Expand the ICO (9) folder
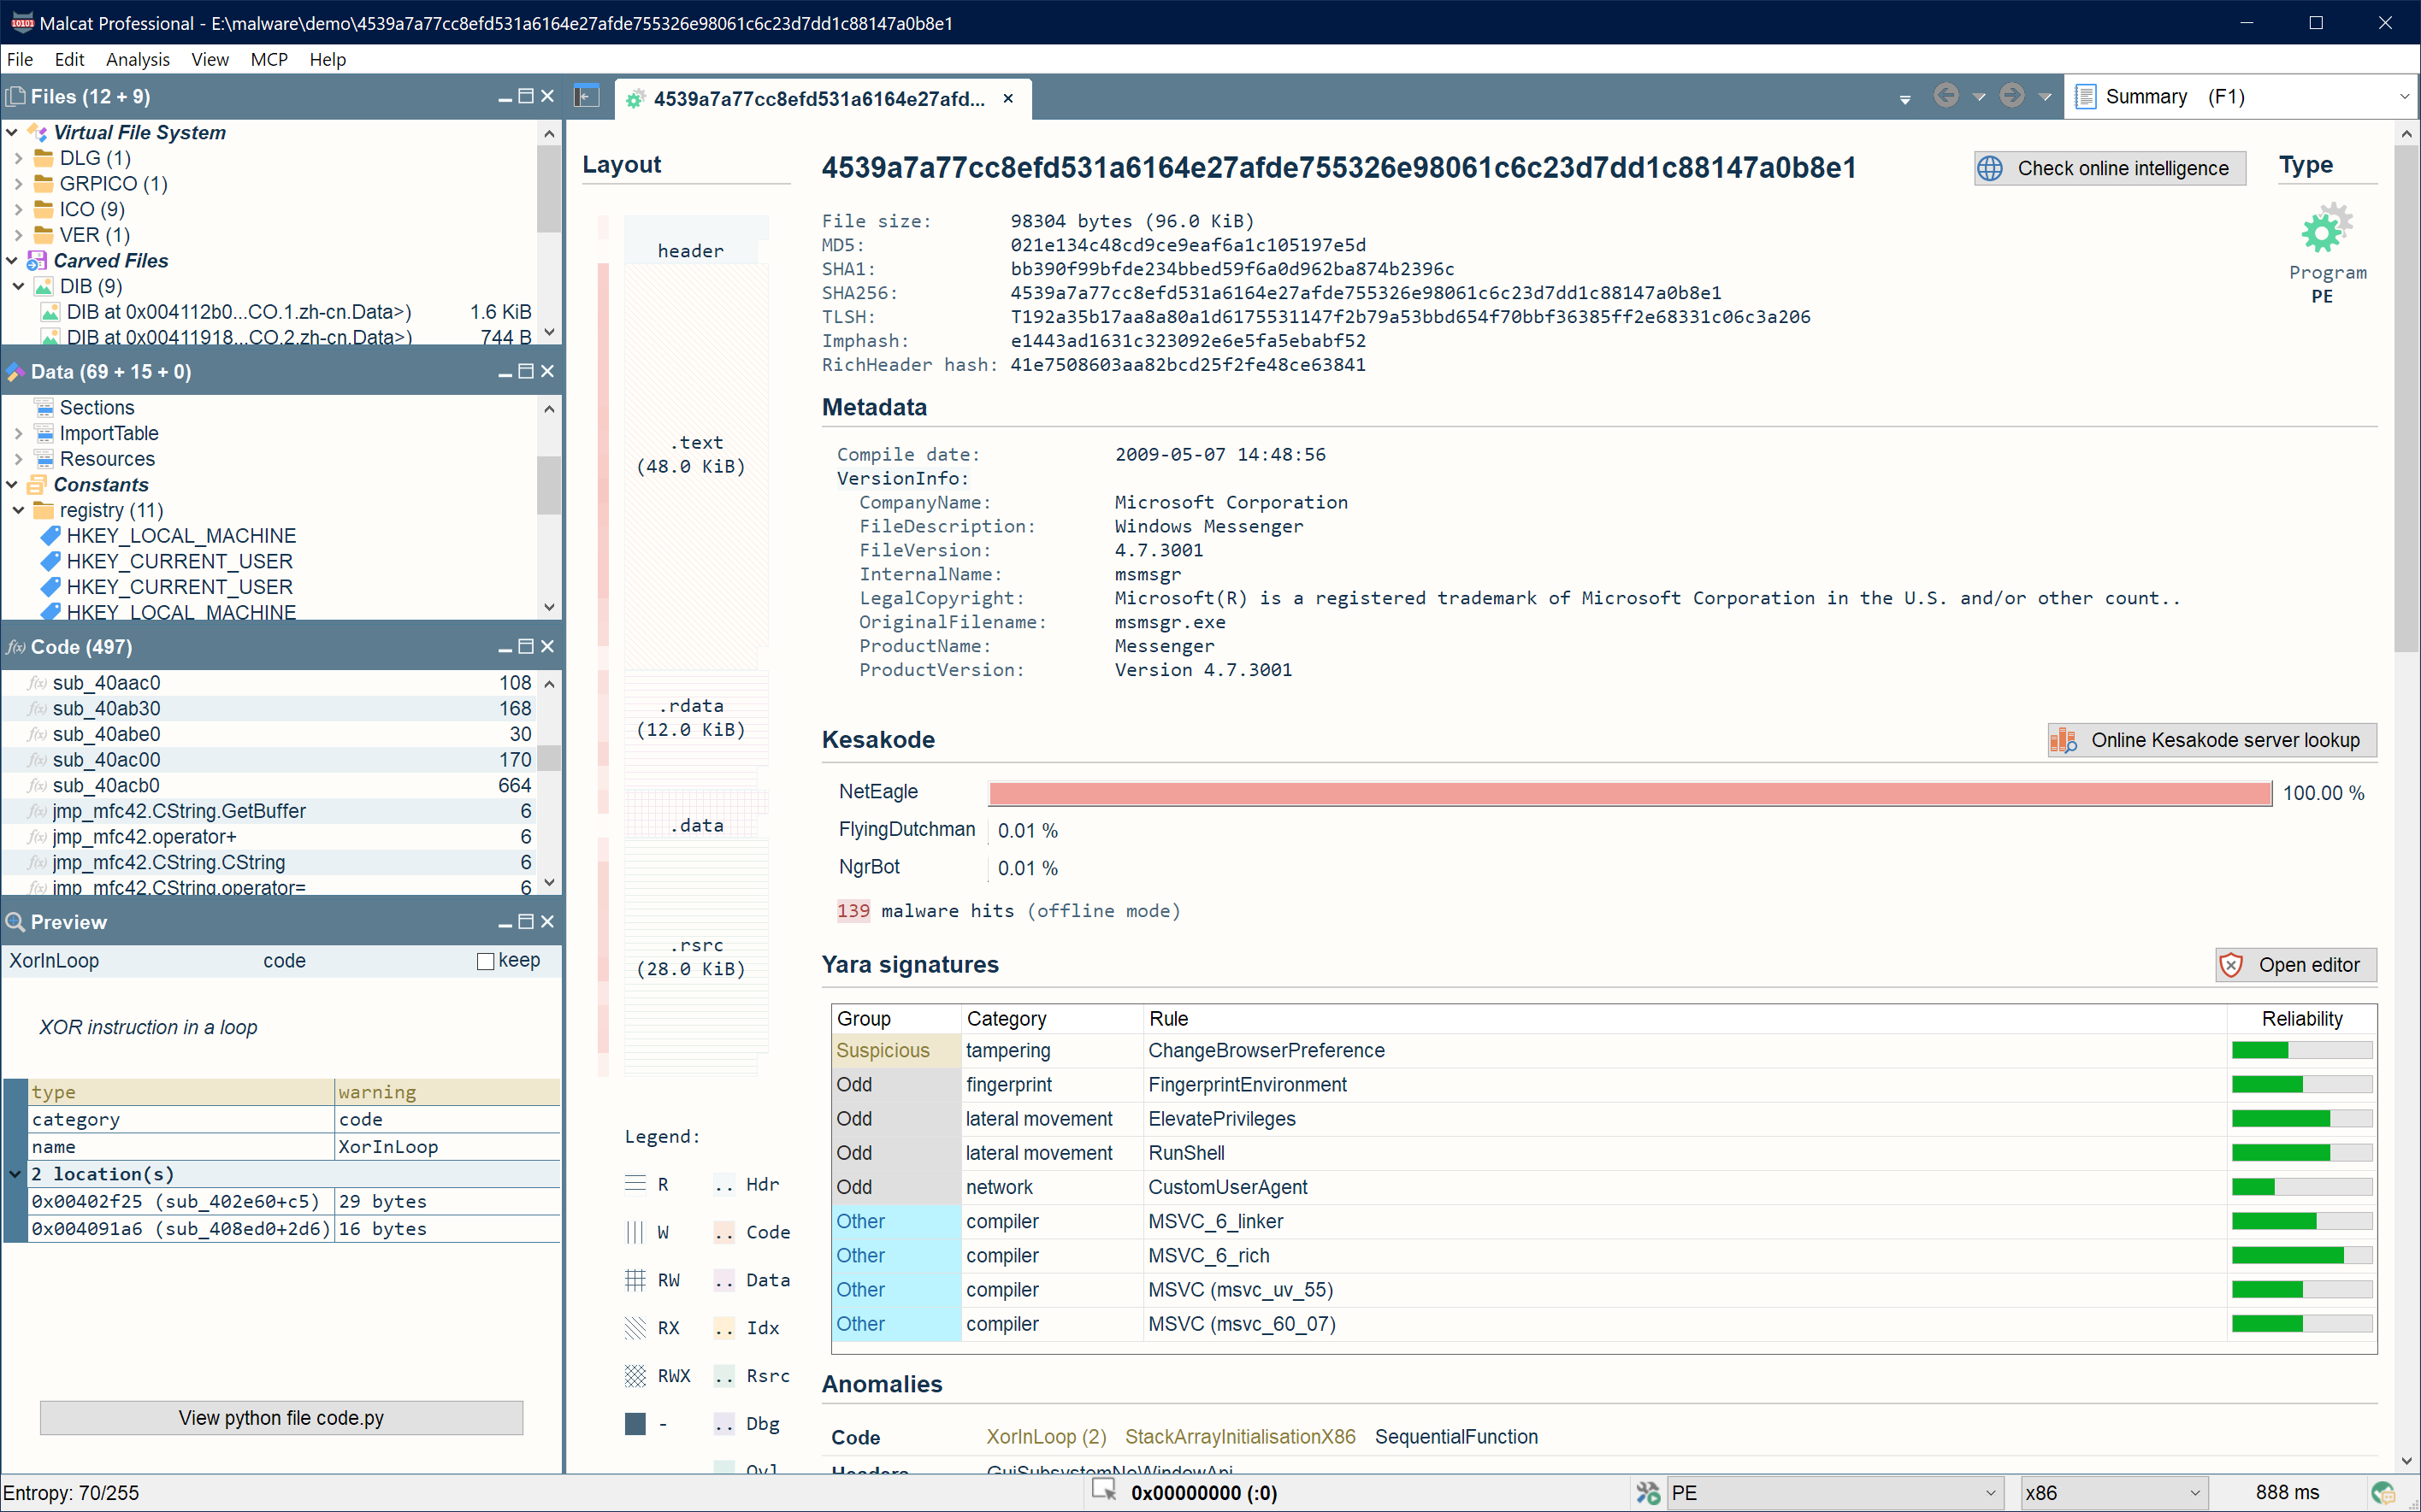2421x1512 pixels. (18, 209)
